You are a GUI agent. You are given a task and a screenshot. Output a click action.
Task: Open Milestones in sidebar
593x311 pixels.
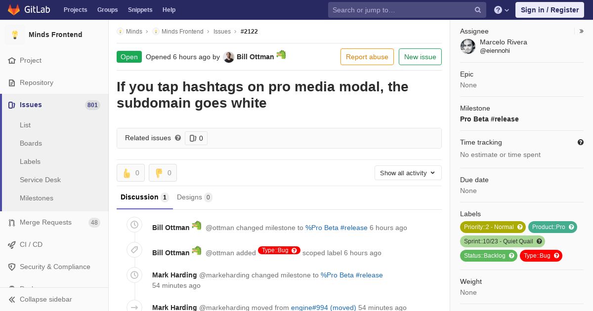pyautogui.click(x=37, y=198)
